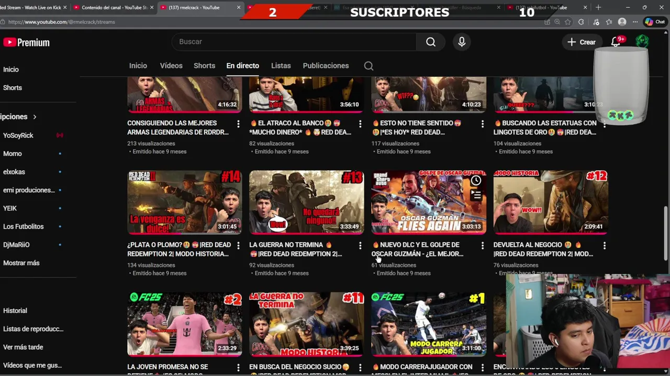Open Oscar Guzmán Flies Again thumbnail

pyautogui.click(x=429, y=202)
